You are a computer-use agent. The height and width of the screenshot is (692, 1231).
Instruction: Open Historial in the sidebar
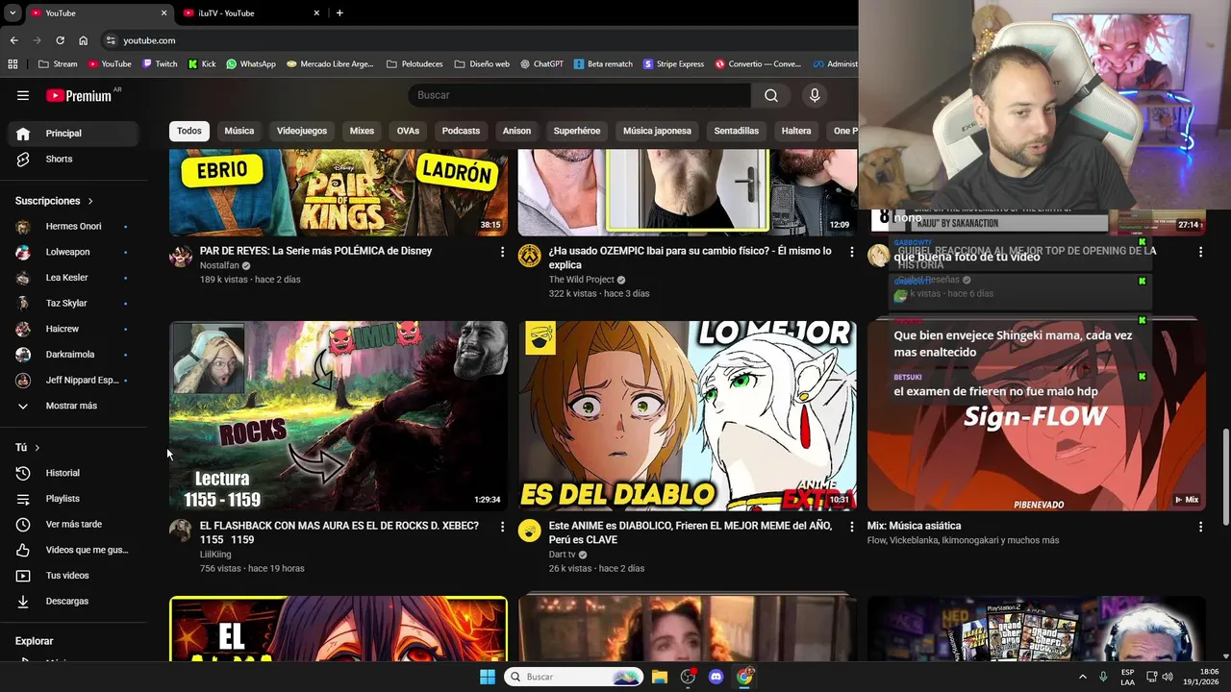coord(73,473)
